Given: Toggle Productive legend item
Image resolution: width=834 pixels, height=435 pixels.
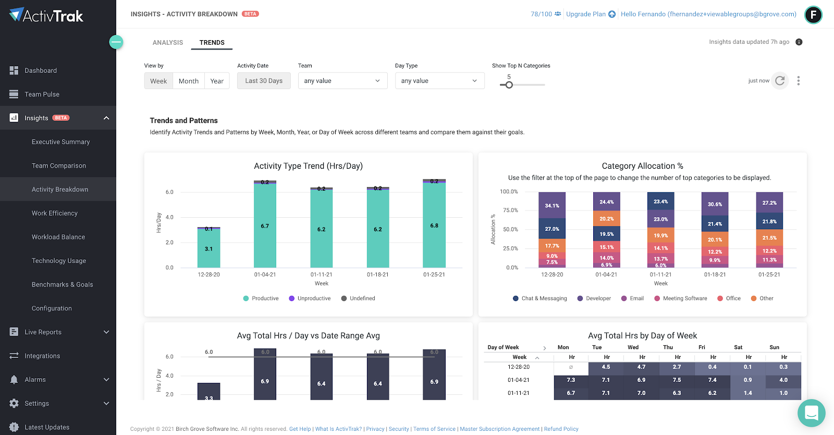Looking at the screenshot, I should (261, 299).
